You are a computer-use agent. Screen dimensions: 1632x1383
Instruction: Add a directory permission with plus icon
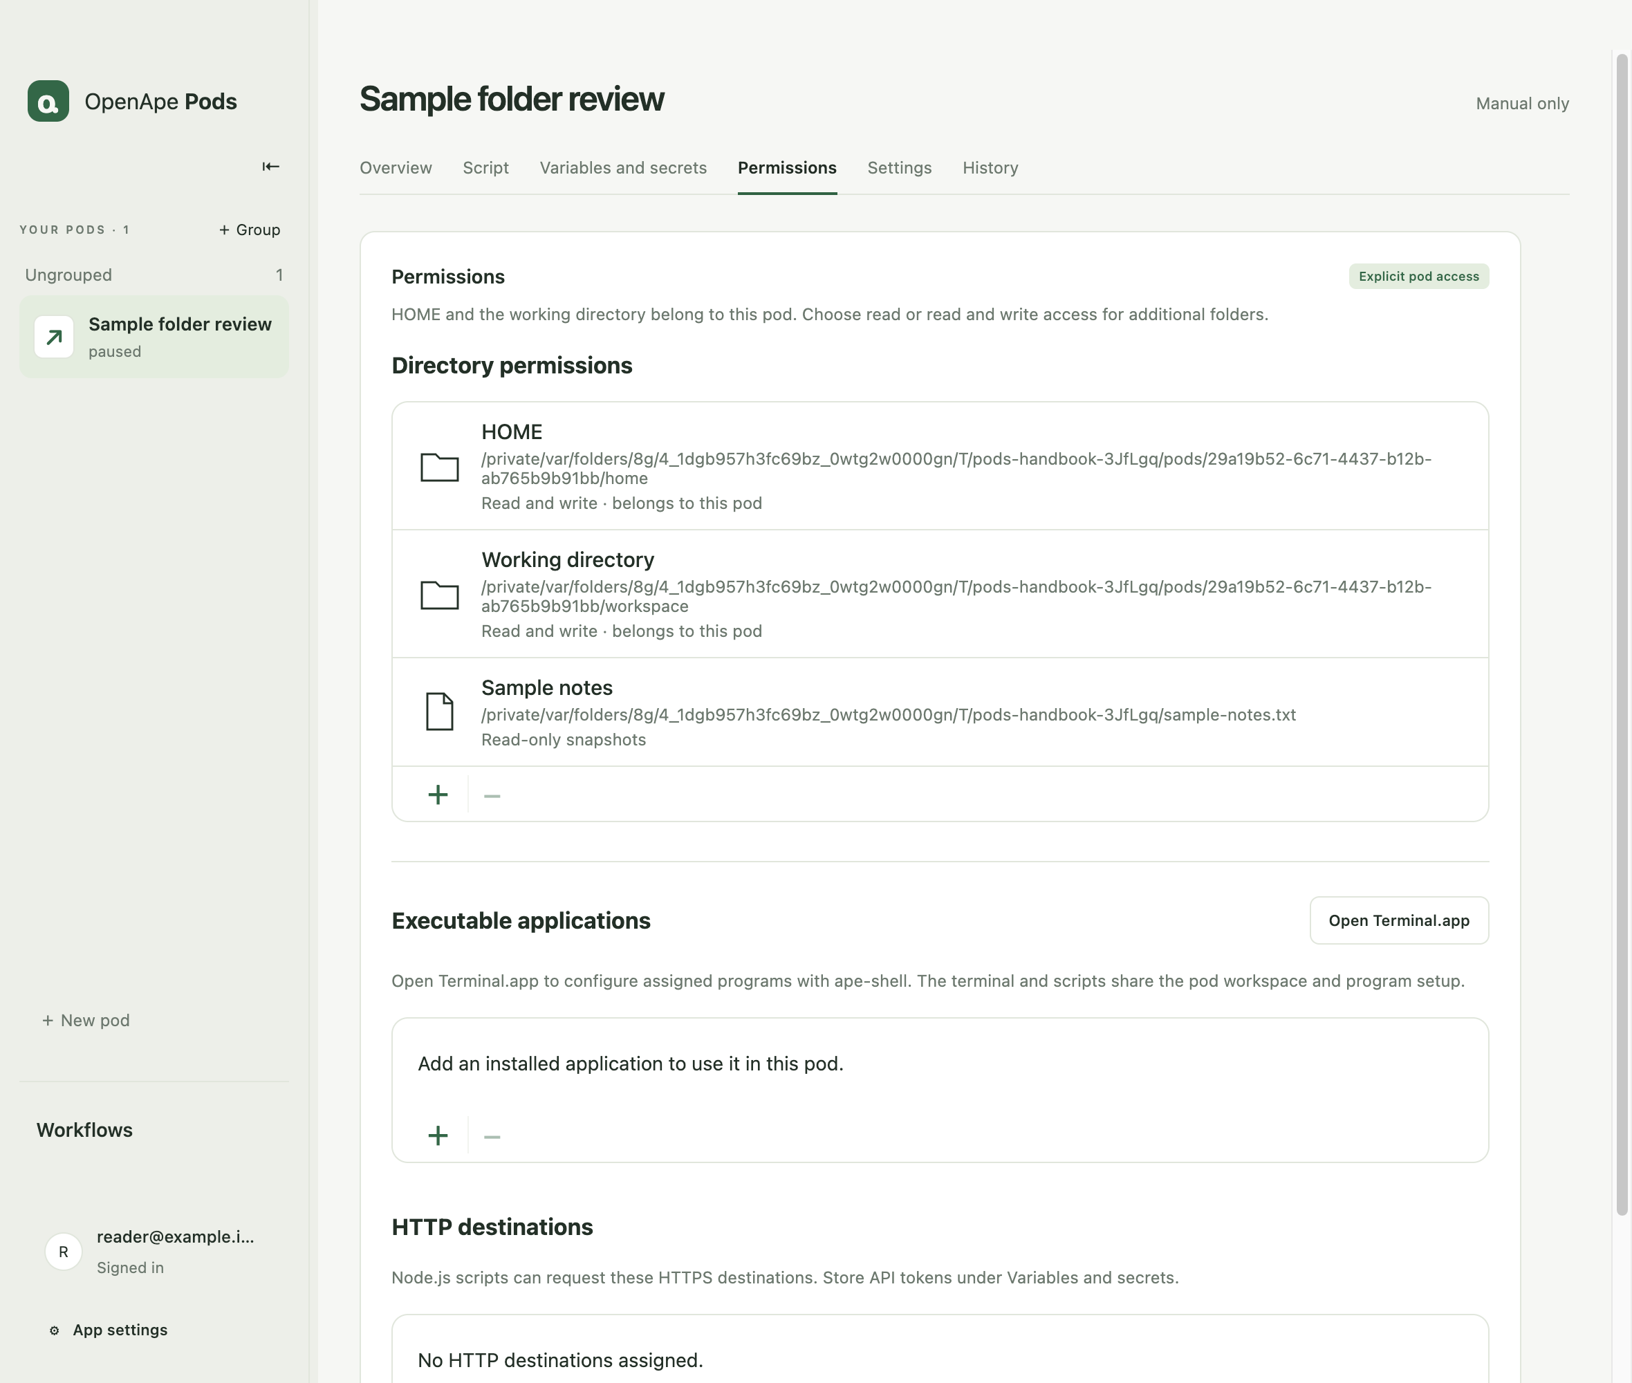pyautogui.click(x=438, y=795)
